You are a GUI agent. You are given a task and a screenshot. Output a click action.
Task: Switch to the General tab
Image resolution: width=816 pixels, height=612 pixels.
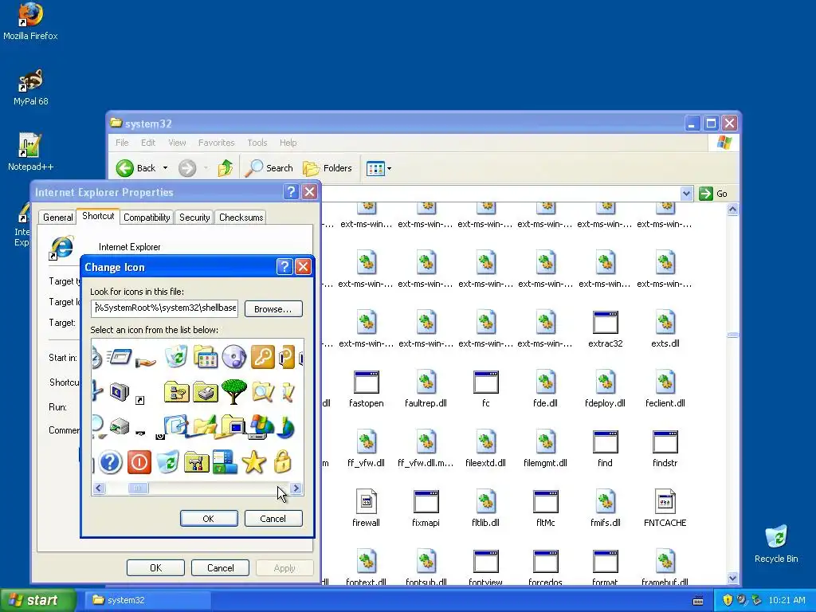tap(57, 218)
